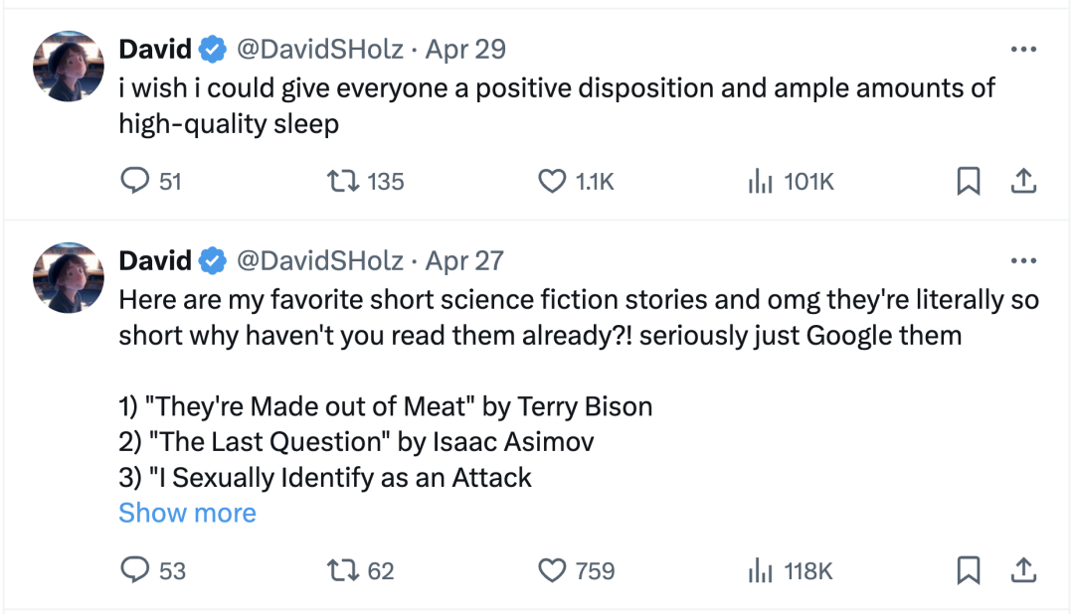View analytics of tweet with 118K views
1074x614 pixels.
[x=761, y=570]
